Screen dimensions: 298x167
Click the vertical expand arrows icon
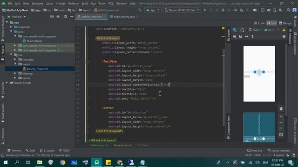click(x=252, y=37)
